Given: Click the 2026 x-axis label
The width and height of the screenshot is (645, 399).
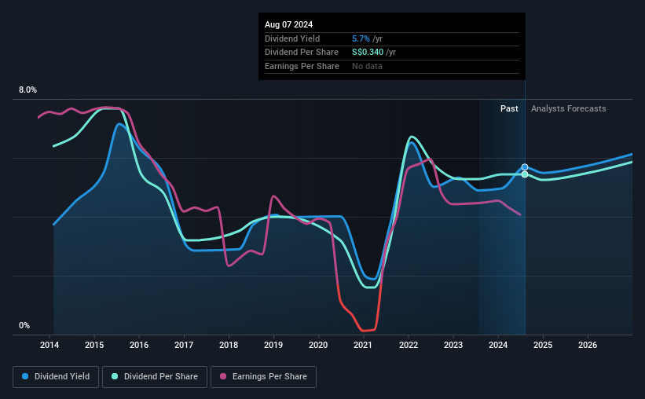Looking at the screenshot, I should coord(588,345).
